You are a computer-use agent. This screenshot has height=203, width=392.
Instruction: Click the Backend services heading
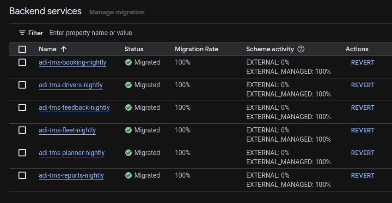(45, 11)
